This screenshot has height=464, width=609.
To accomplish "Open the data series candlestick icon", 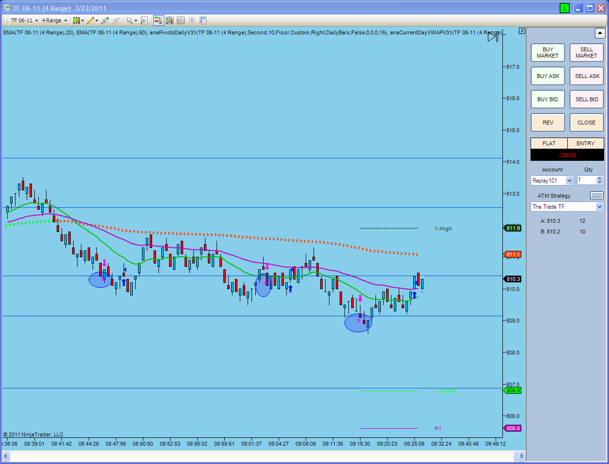I will pos(170,20).
